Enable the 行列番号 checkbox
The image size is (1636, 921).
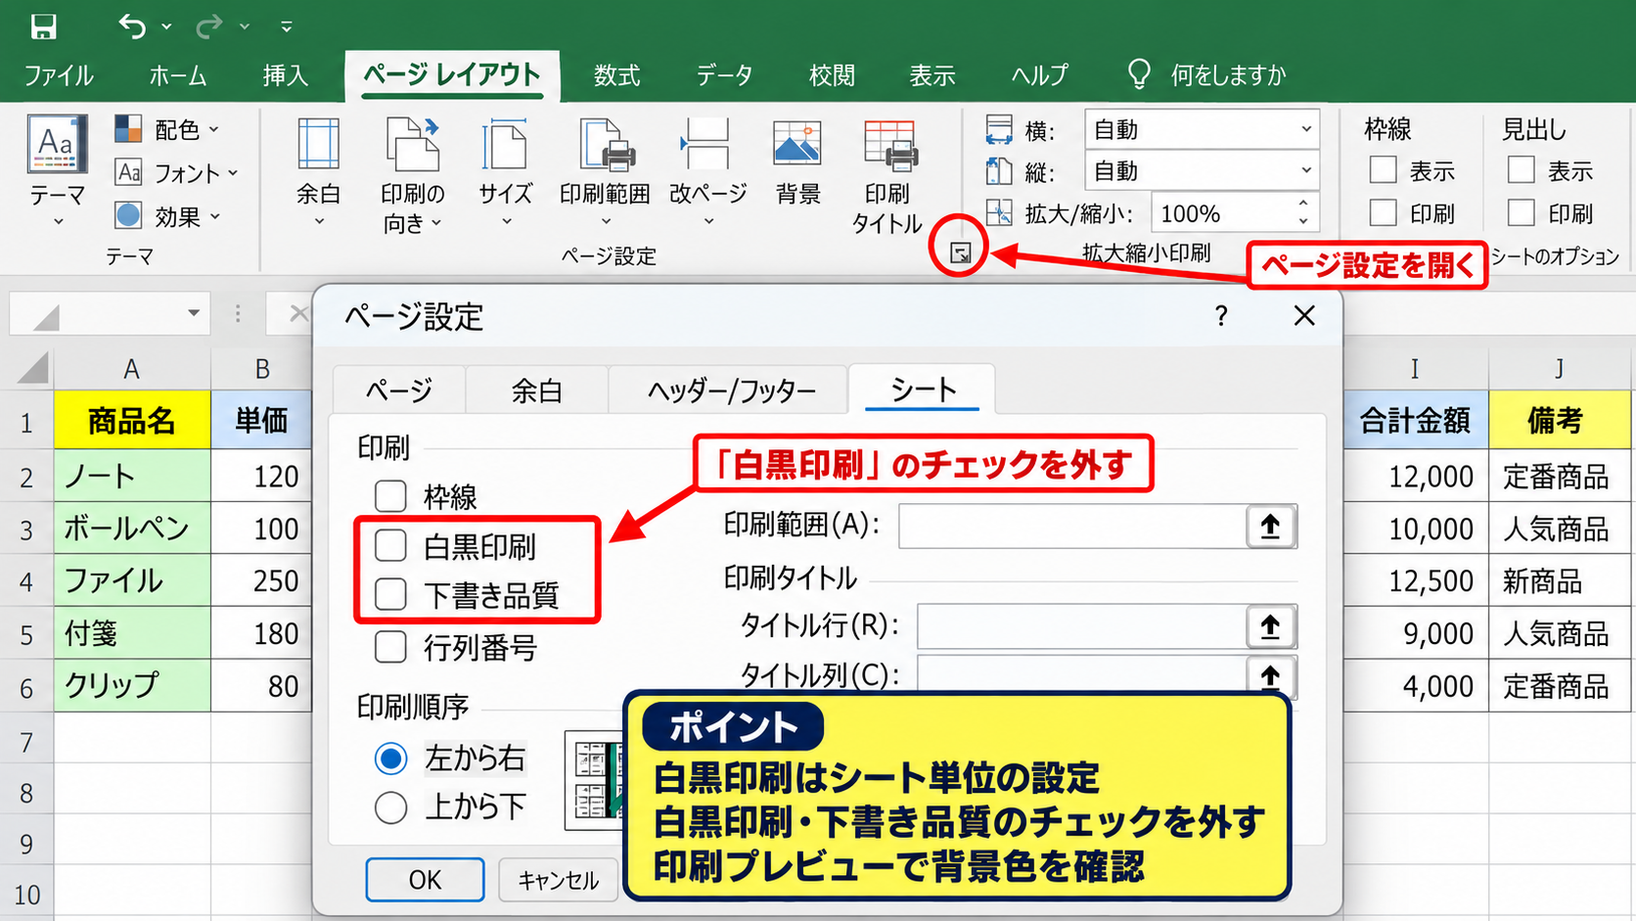[391, 647]
